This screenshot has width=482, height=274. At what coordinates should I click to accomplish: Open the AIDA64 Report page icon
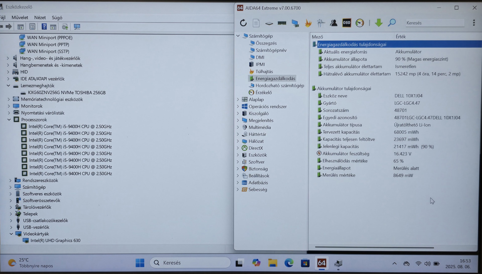pos(256,23)
